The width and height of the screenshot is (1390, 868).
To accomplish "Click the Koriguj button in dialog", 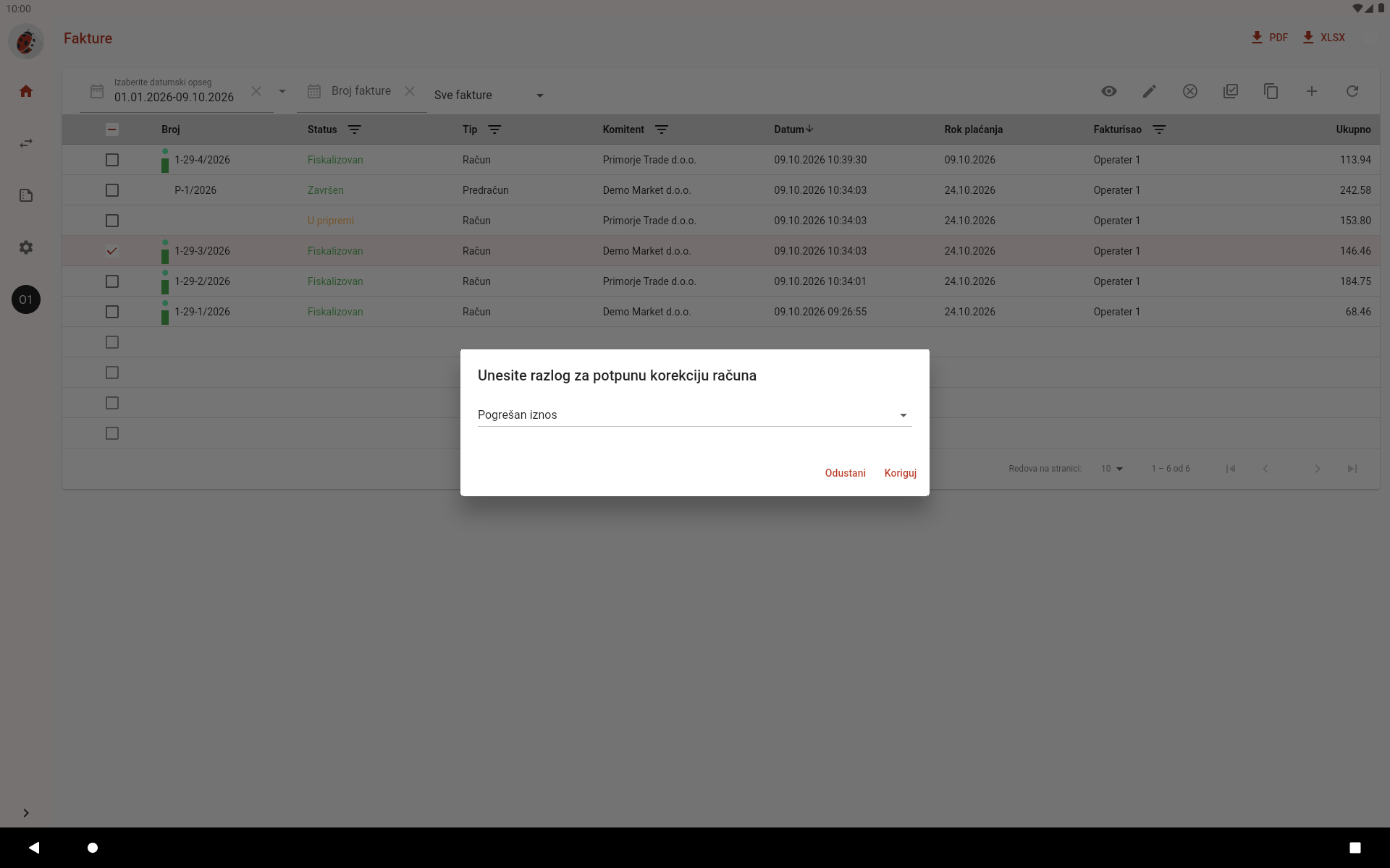I will [900, 473].
